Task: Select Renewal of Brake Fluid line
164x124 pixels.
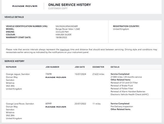Action: click(x=122, y=86)
